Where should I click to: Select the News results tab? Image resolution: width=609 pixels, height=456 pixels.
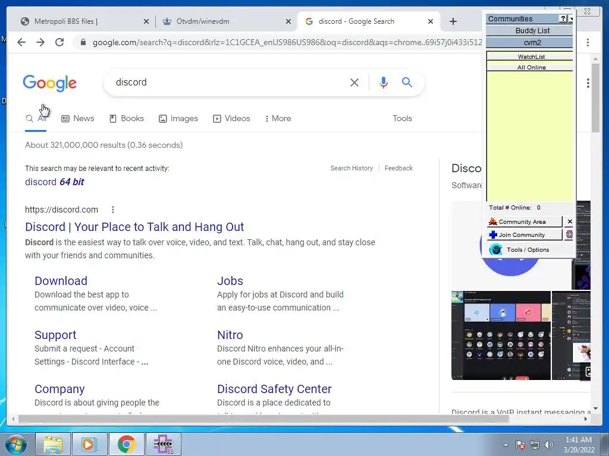click(78, 119)
